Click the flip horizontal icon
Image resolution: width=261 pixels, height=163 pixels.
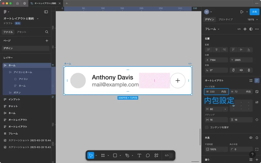241,70
